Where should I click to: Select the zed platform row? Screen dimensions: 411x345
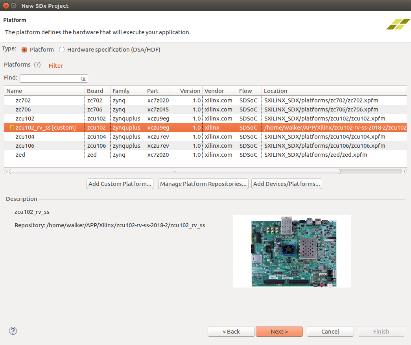coord(205,155)
